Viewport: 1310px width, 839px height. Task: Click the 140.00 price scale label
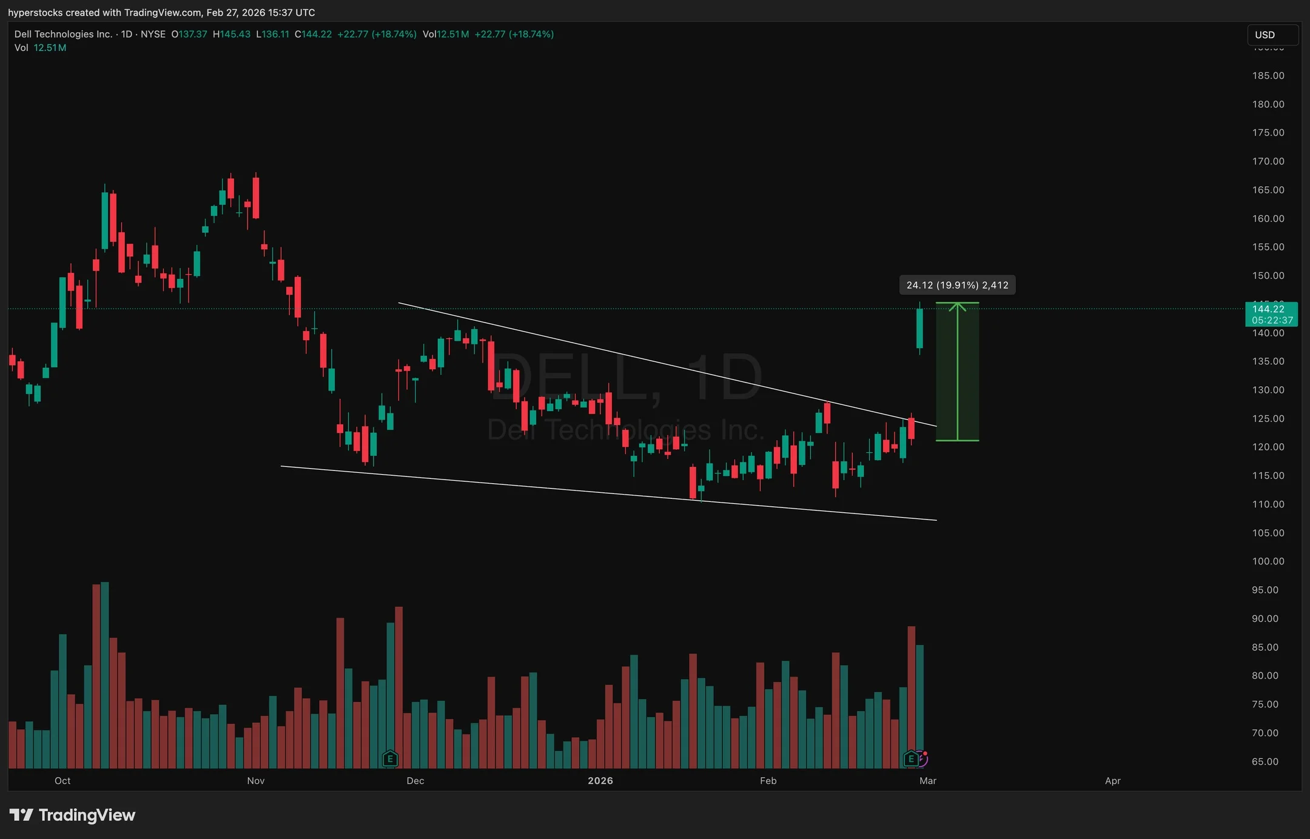coord(1268,333)
